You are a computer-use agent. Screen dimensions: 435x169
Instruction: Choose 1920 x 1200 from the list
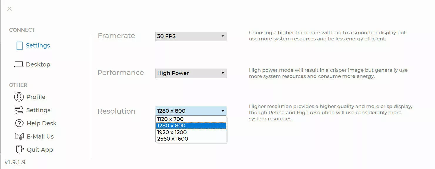[x=191, y=132]
